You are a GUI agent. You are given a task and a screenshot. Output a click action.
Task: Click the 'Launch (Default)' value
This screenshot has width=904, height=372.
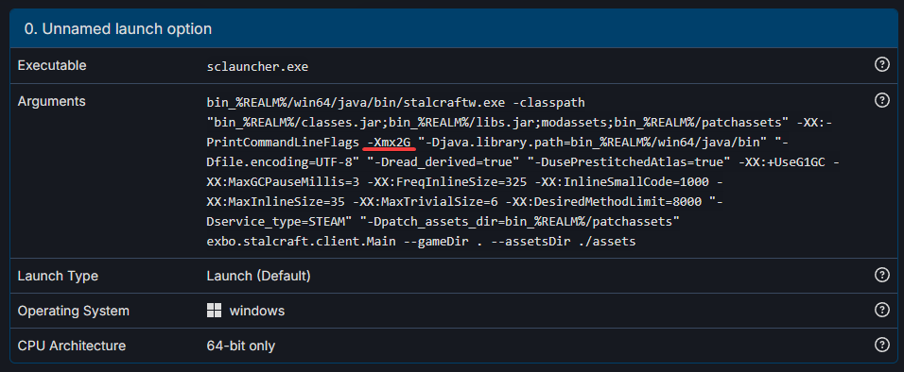259,276
